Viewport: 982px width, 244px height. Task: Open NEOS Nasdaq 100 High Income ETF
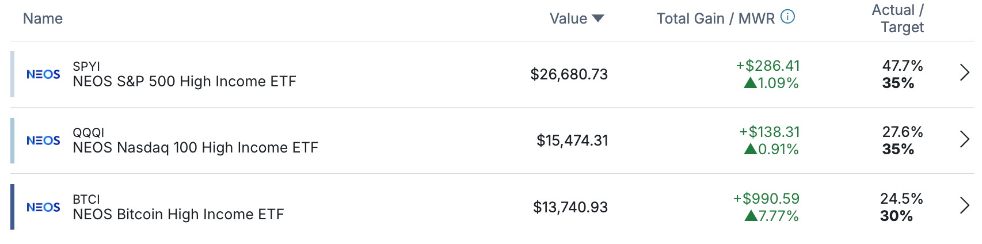195,147
